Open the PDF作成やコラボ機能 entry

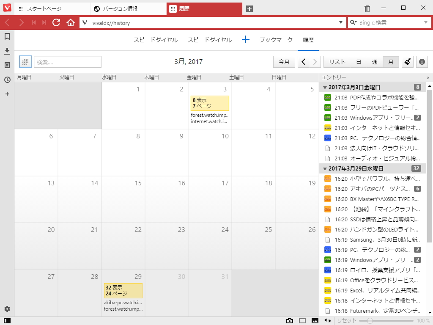[x=373, y=98]
